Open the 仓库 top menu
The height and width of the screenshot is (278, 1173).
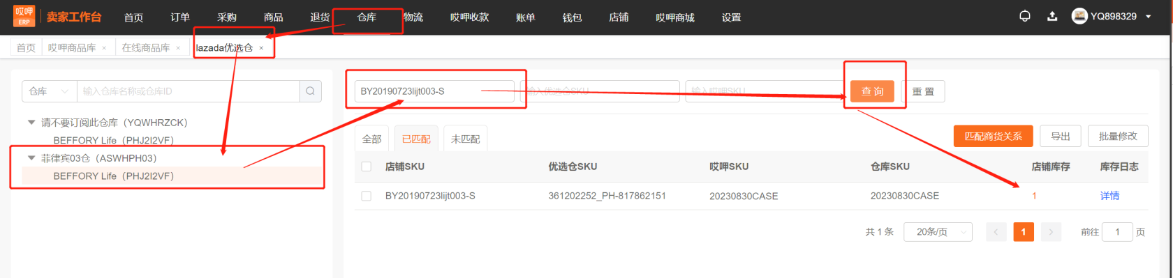tap(367, 17)
